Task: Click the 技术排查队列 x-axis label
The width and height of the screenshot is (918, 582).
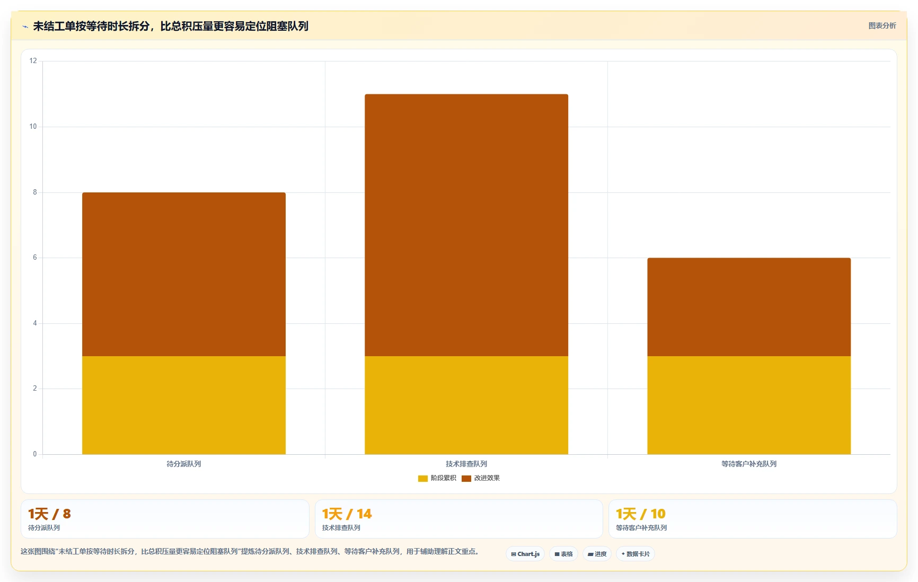Action: click(466, 464)
